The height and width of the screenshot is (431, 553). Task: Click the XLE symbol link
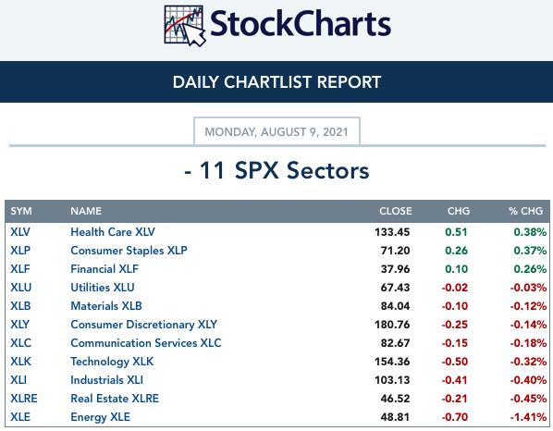[20, 417]
